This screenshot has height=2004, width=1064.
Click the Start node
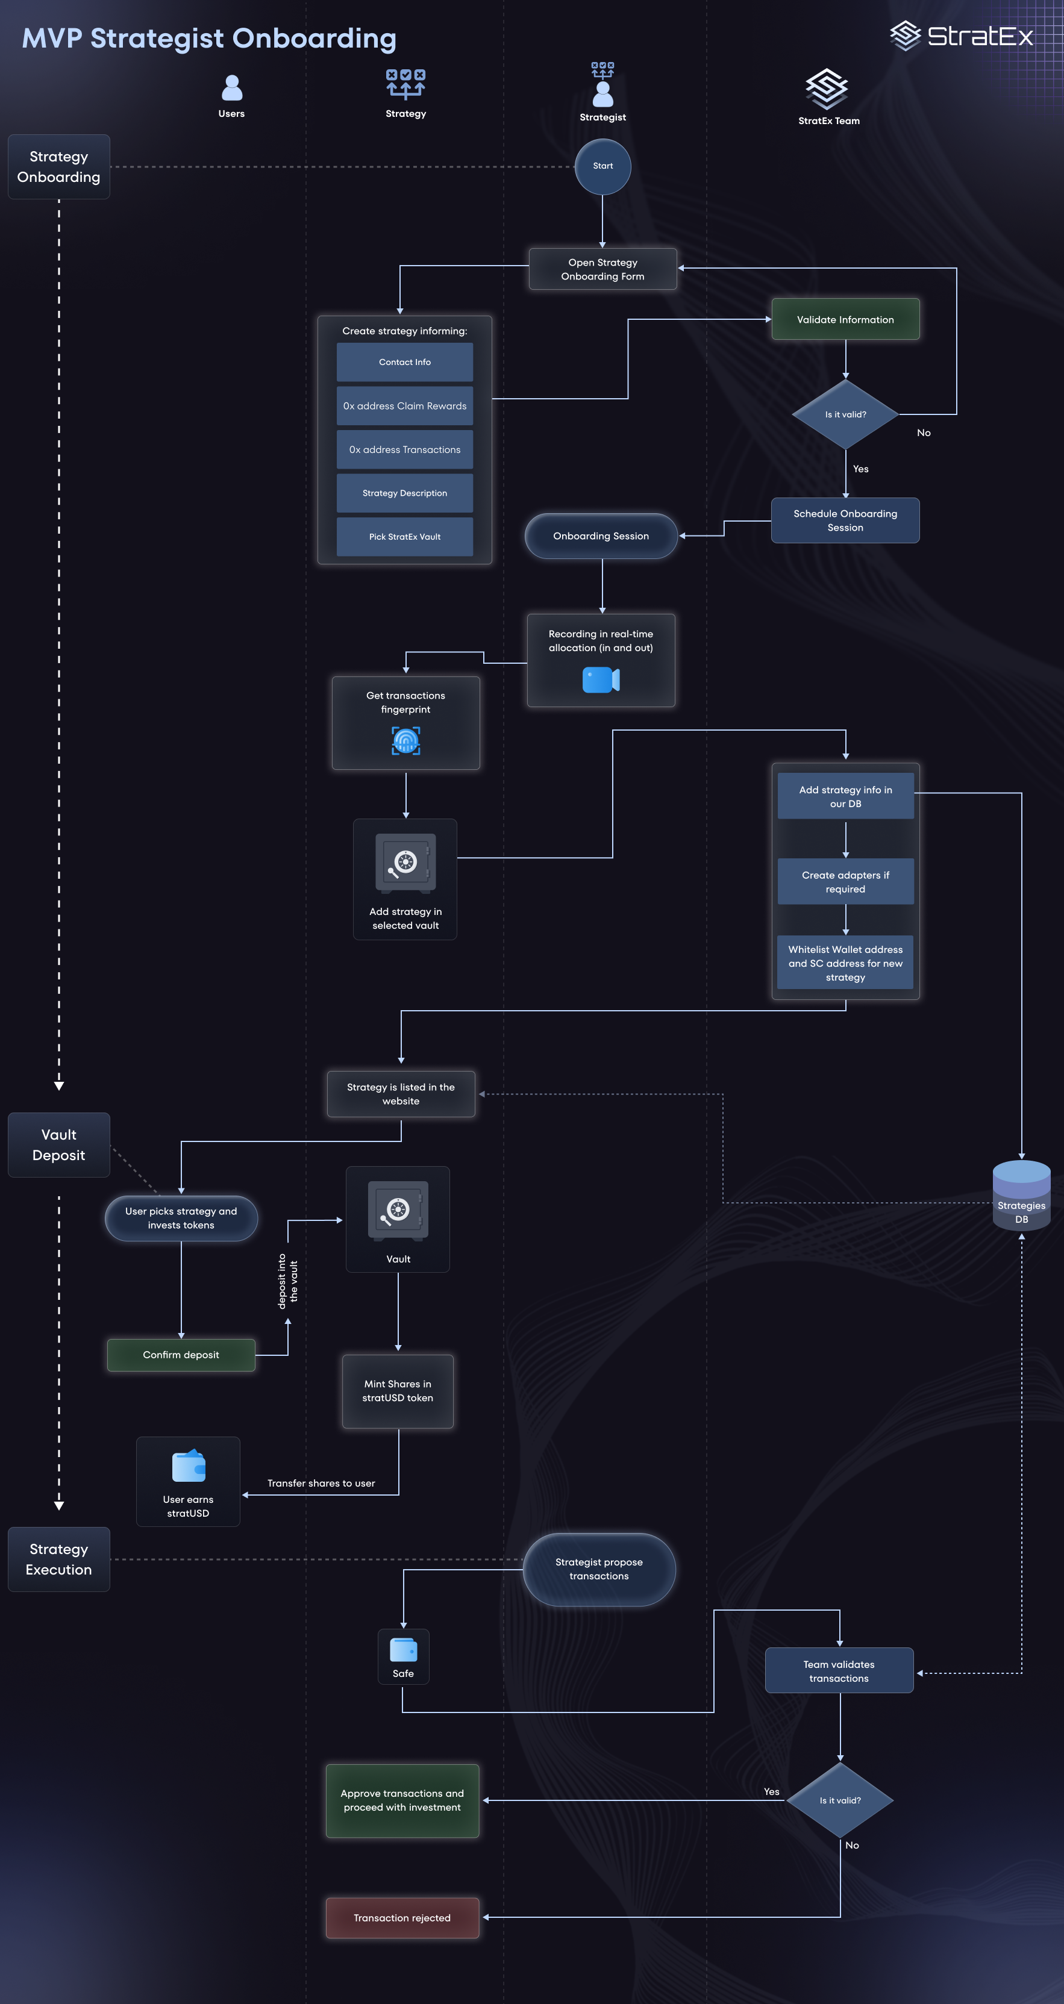coord(602,166)
